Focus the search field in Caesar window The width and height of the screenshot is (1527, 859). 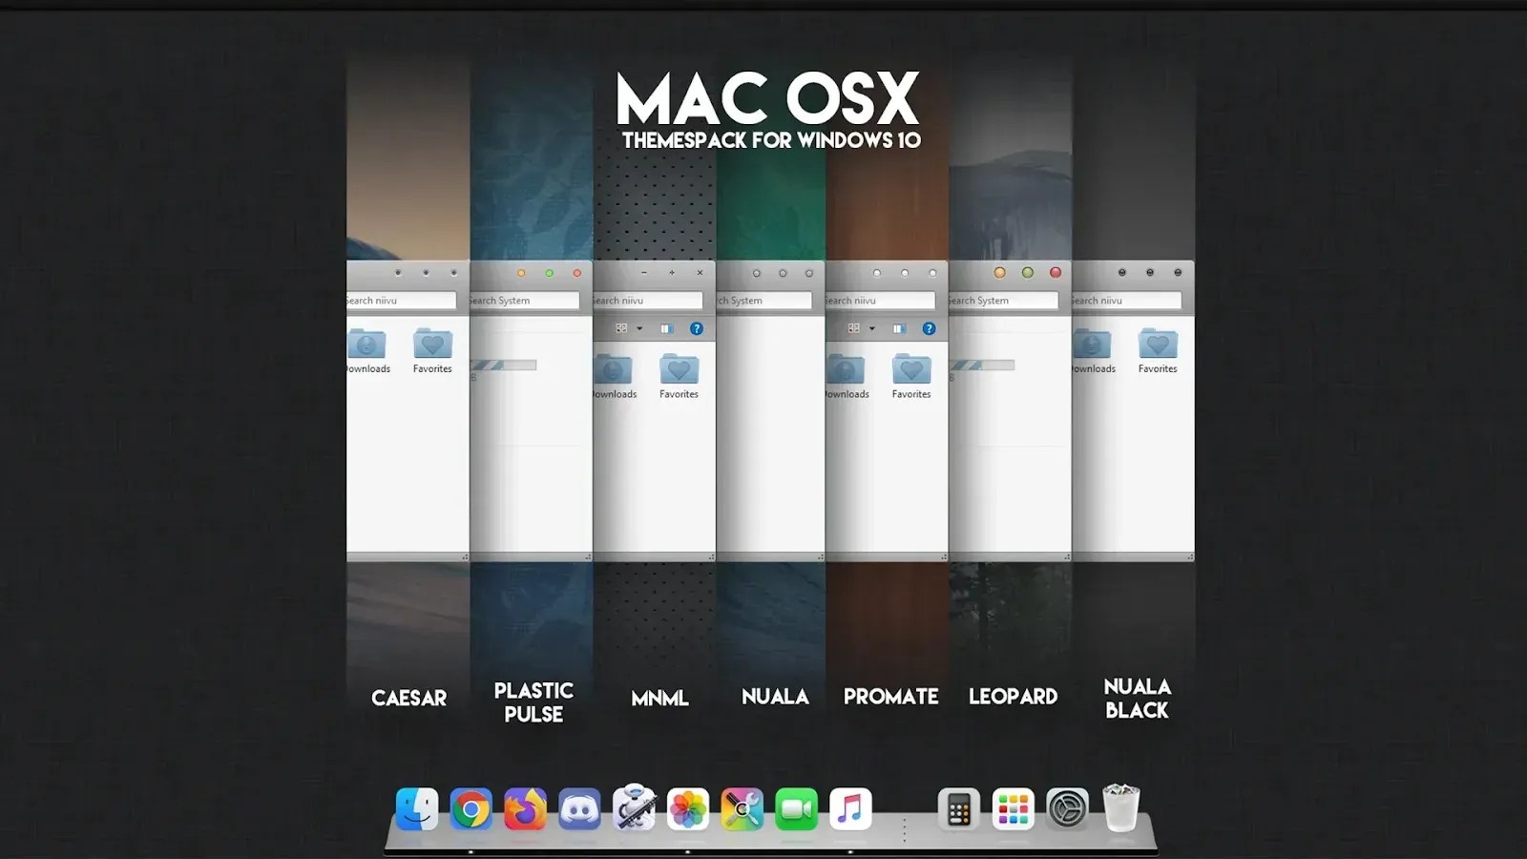(401, 301)
